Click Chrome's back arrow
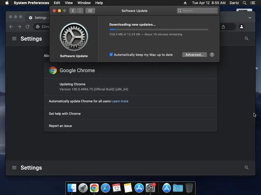The height and width of the screenshot is (195, 261). (11, 27)
